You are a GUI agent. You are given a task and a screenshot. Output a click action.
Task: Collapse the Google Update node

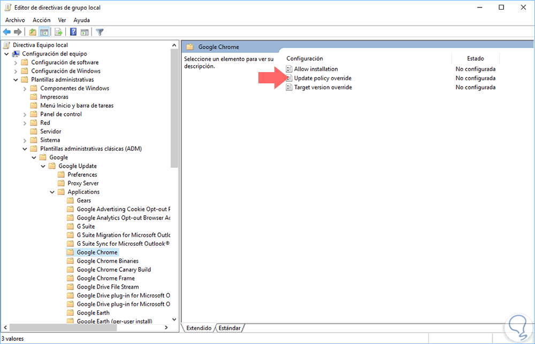pos(43,166)
